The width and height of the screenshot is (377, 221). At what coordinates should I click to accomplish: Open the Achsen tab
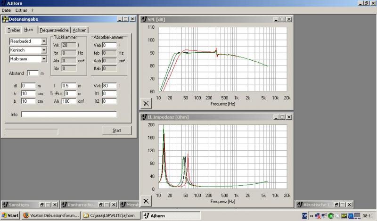79,30
